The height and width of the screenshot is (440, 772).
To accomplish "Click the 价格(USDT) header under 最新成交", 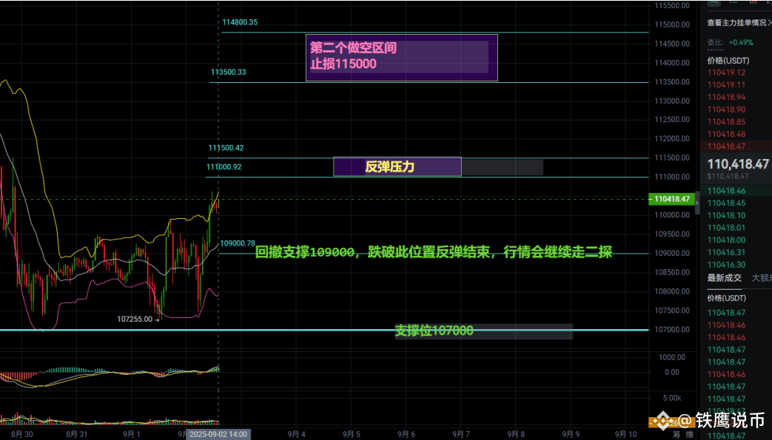I will pos(726,298).
